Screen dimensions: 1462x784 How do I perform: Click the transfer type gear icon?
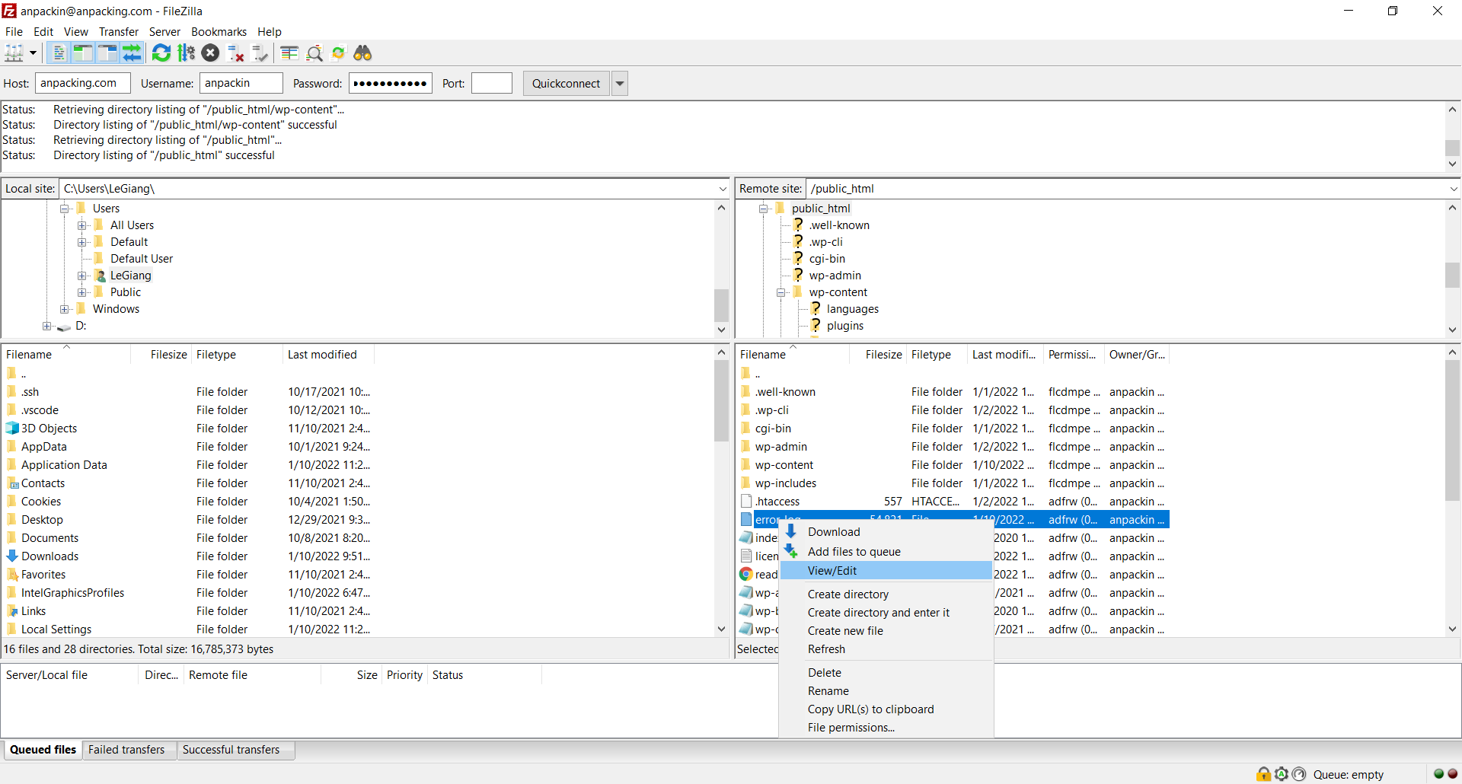[1282, 774]
